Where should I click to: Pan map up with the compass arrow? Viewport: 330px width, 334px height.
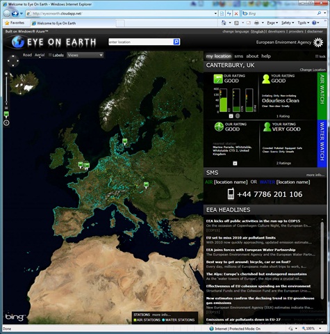click(13, 56)
